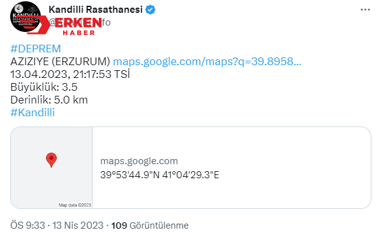Click the maps.google.com card domain text
The height and width of the screenshot is (237, 381).
coord(139,161)
